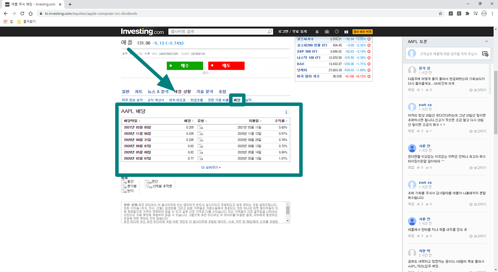This screenshot has width=498, height=272.
Task: Sort table by 배당락일 column
Action: coord(132,121)
